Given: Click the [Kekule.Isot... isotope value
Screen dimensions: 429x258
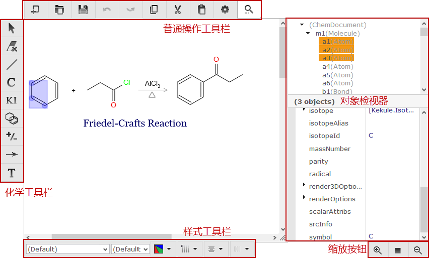Looking at the screenshot, I should pos(391,110).
